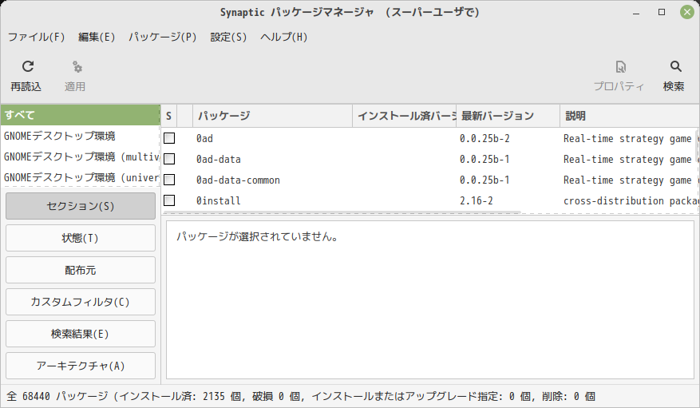This screenshot has width=700, height=408.
Task: Click the cross-distribution description cell
Action: [x=631, y=201]
